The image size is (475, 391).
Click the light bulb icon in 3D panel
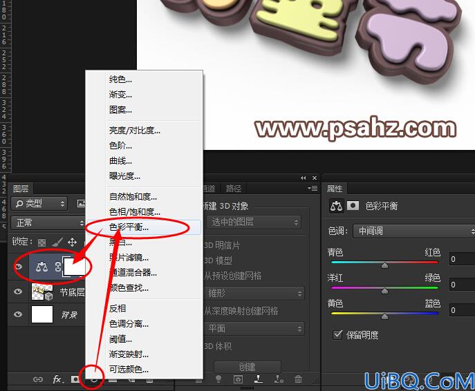tap(218, 379)
